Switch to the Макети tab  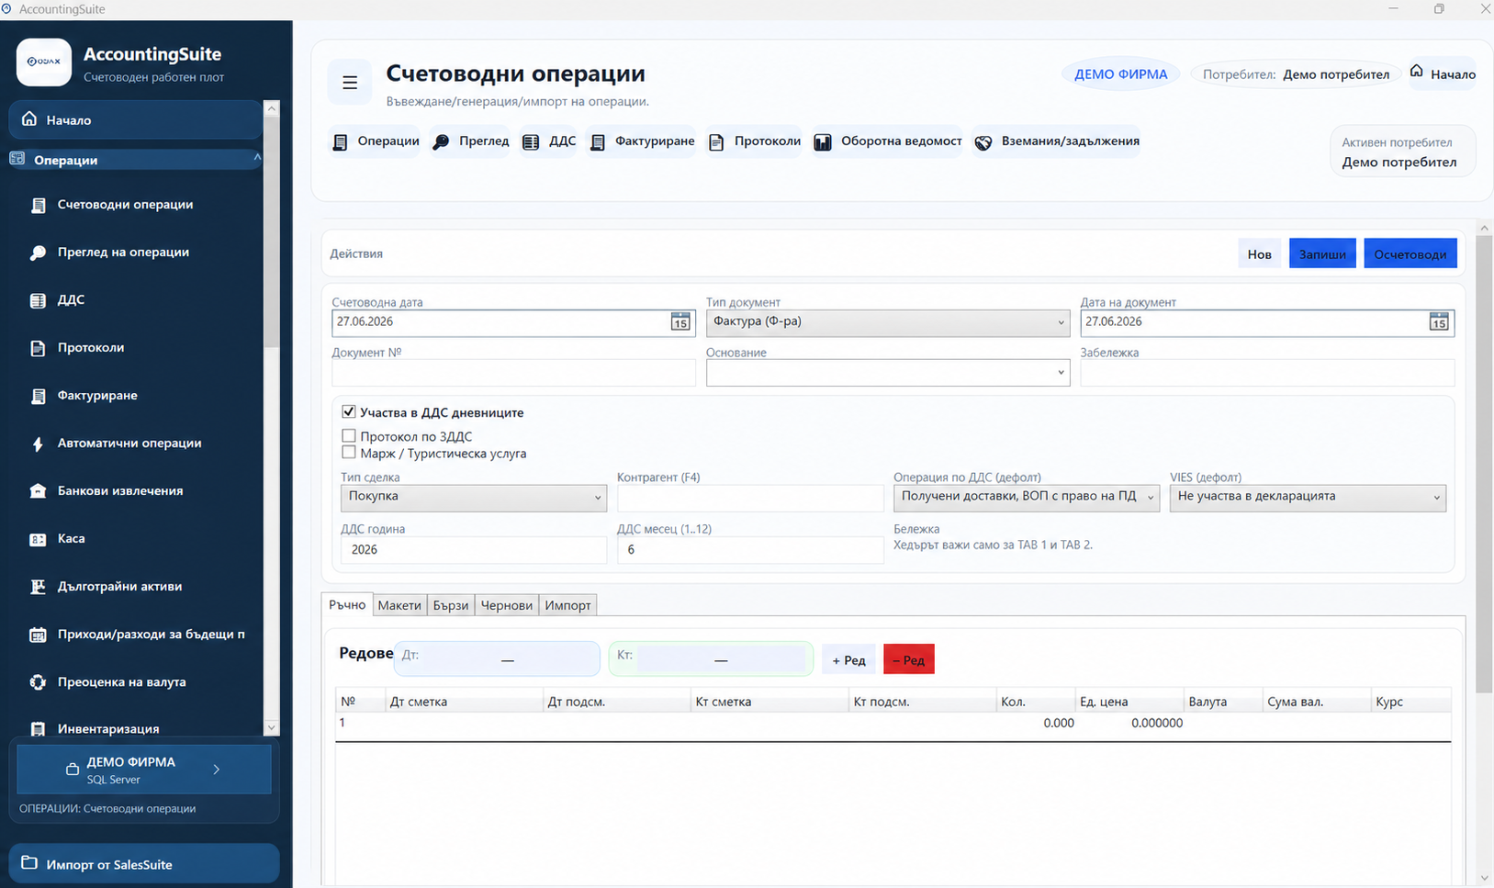click(x=399, y=605)
